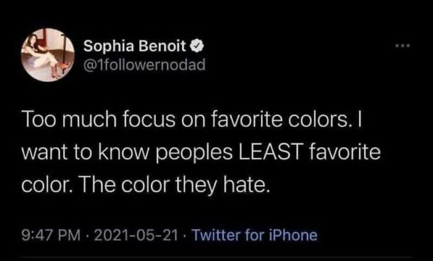
Task: Open Sophia Benoit's profile picture
Action: click(x=46, y=53)
